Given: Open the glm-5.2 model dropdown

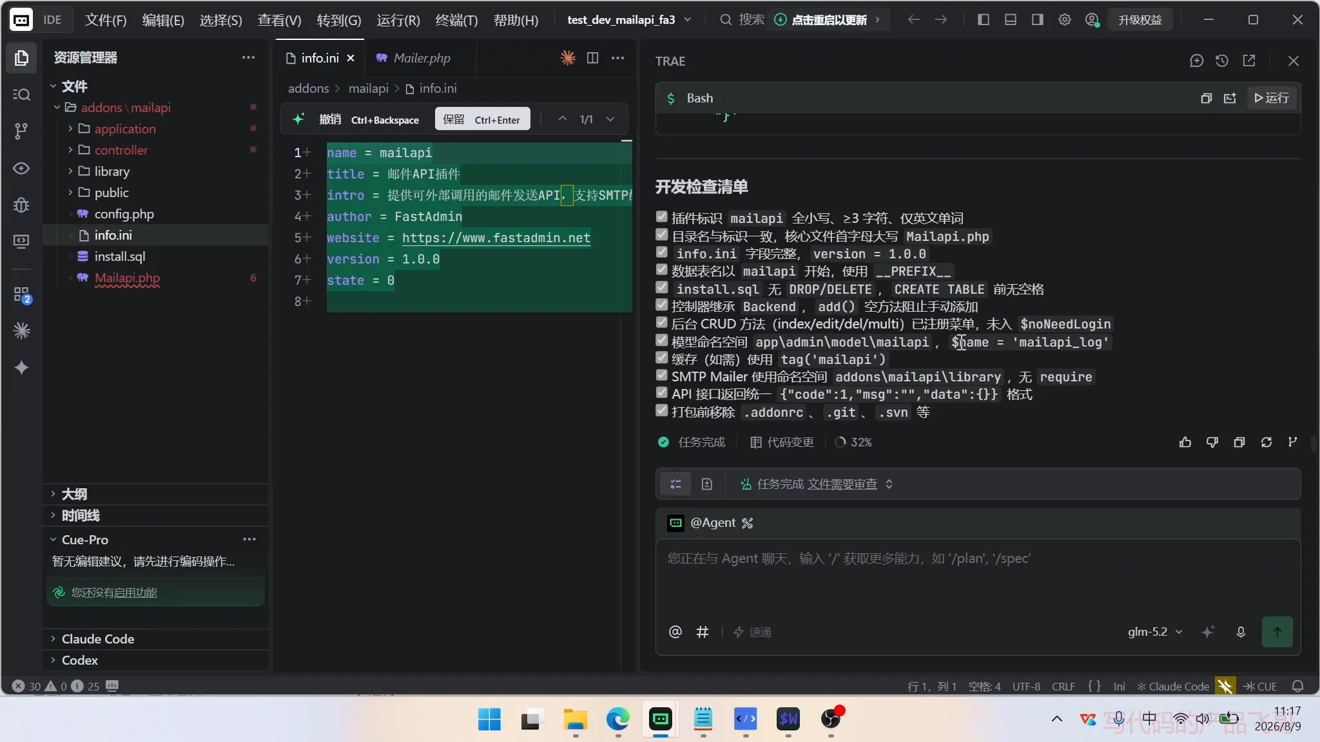Looking at the screenshot, I should coord(1155,632).
